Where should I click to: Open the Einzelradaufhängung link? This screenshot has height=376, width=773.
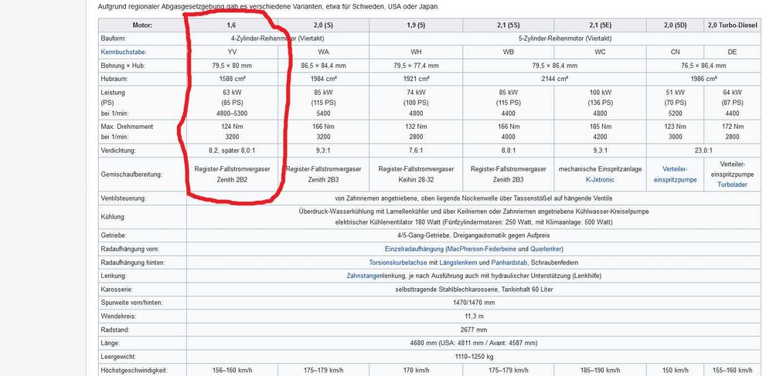[x=414, y=249]
